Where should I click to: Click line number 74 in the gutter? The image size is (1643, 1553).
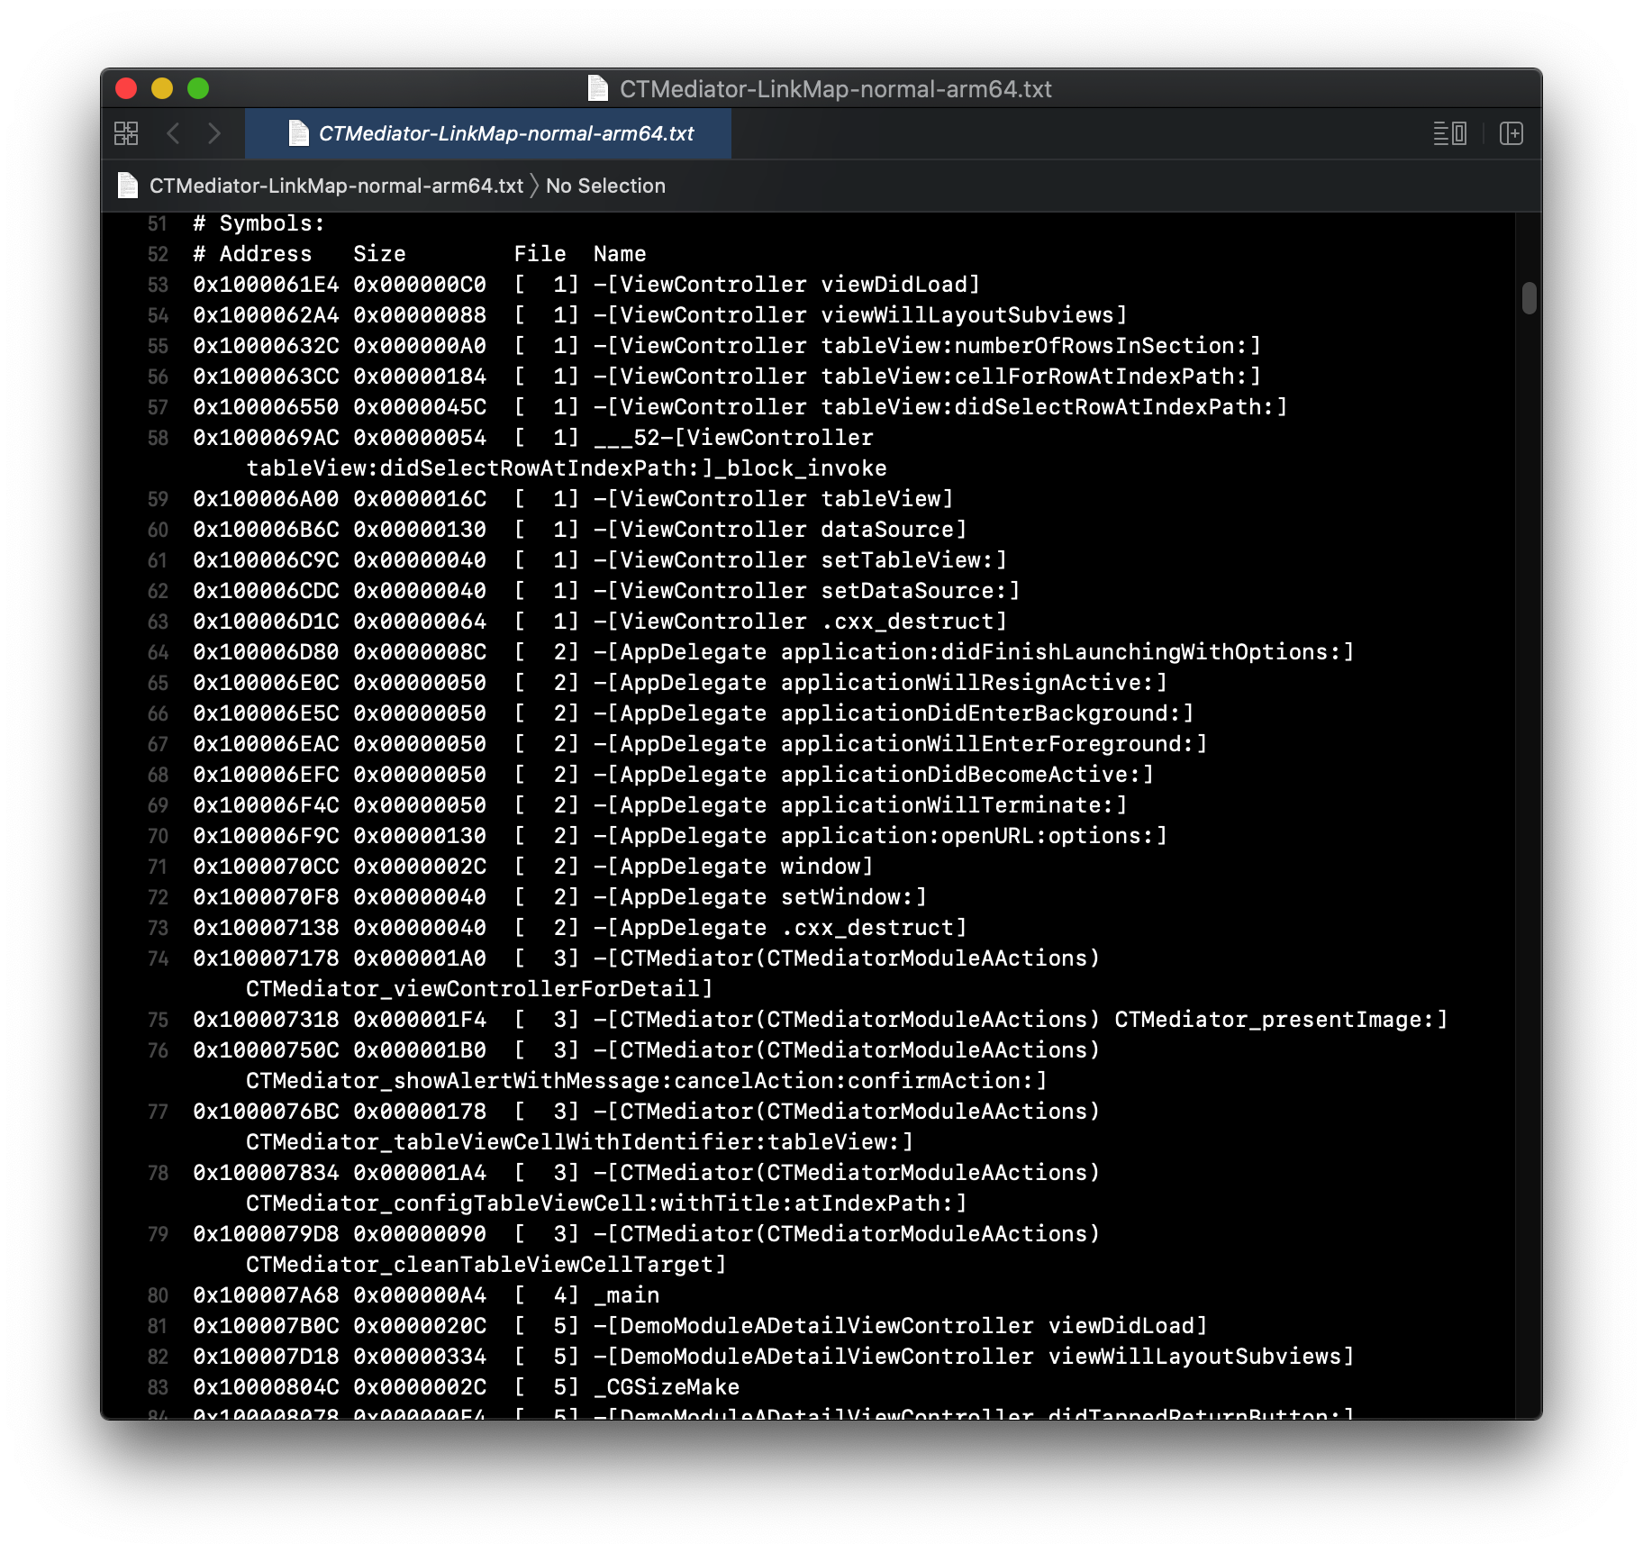point(158,958)
